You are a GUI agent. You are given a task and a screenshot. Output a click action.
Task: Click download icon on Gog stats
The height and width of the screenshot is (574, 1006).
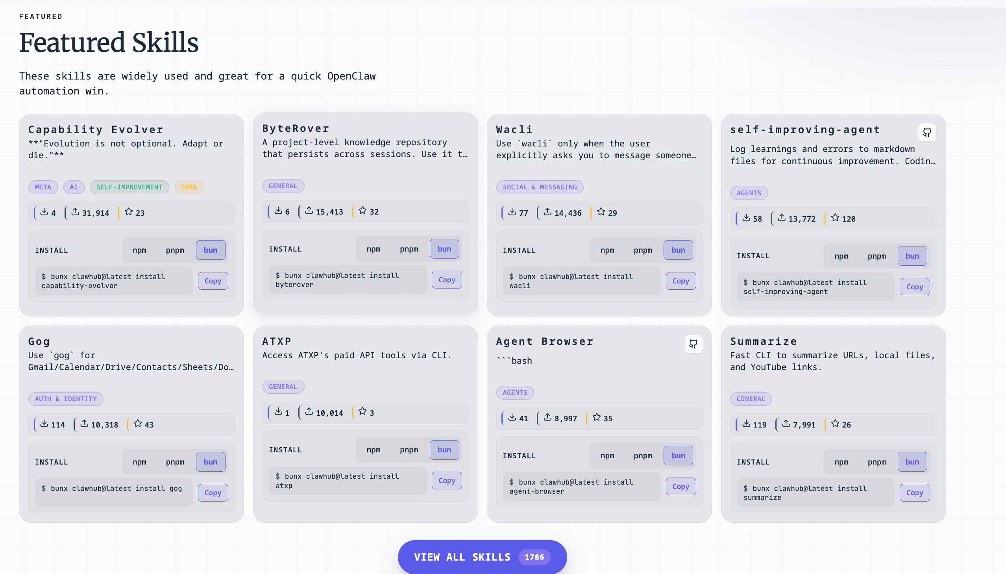pos(44,424)
